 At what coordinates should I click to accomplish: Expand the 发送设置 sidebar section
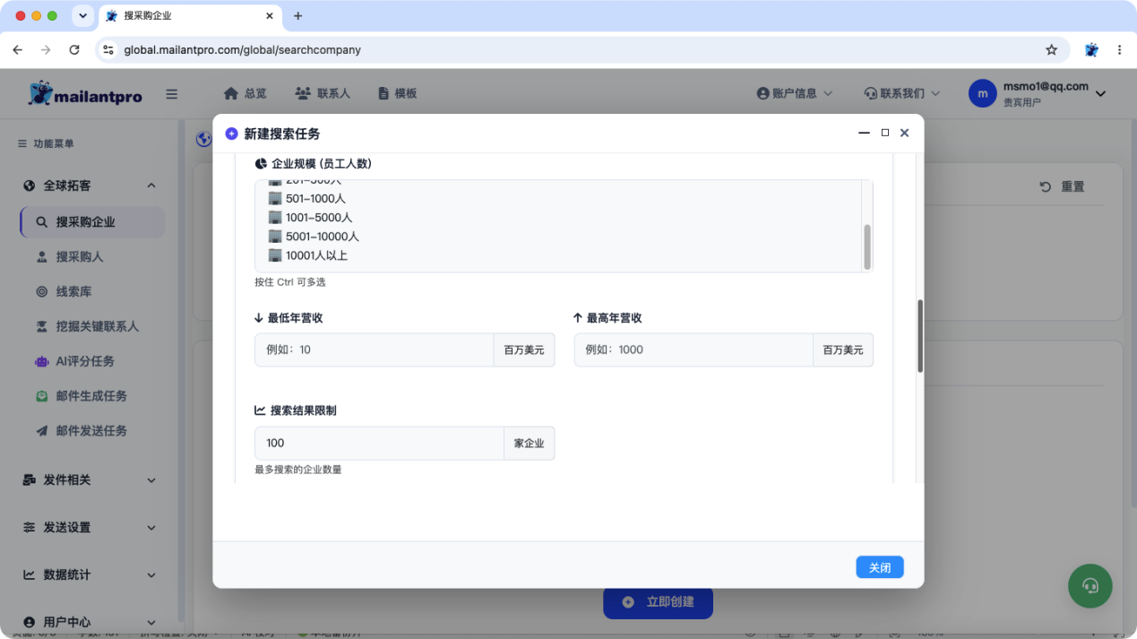(x=90, y=528)
